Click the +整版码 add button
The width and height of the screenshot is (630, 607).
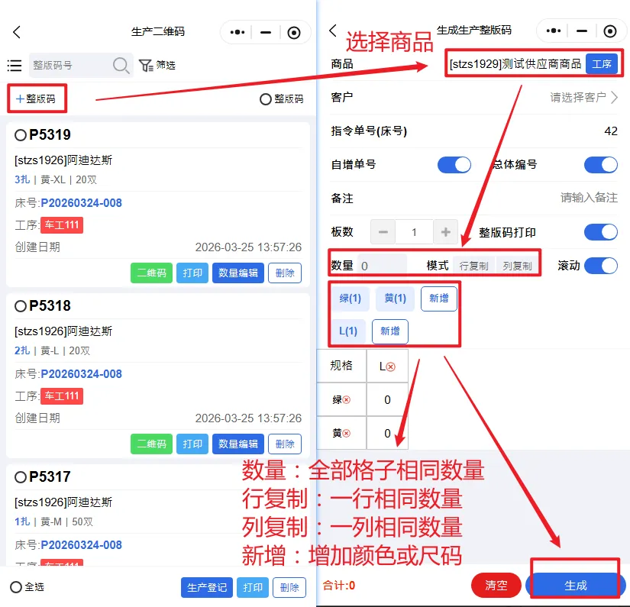[36, 98]
